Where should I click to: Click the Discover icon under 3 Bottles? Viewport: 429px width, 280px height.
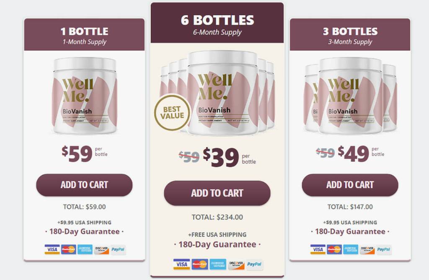point(367,249)
